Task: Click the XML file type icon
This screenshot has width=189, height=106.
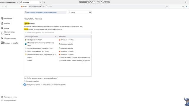Action: coord(26,48)
